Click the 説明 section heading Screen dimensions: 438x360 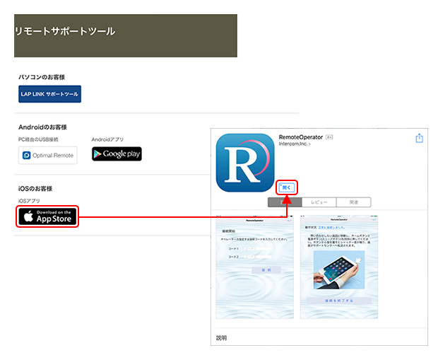(222, 338)
